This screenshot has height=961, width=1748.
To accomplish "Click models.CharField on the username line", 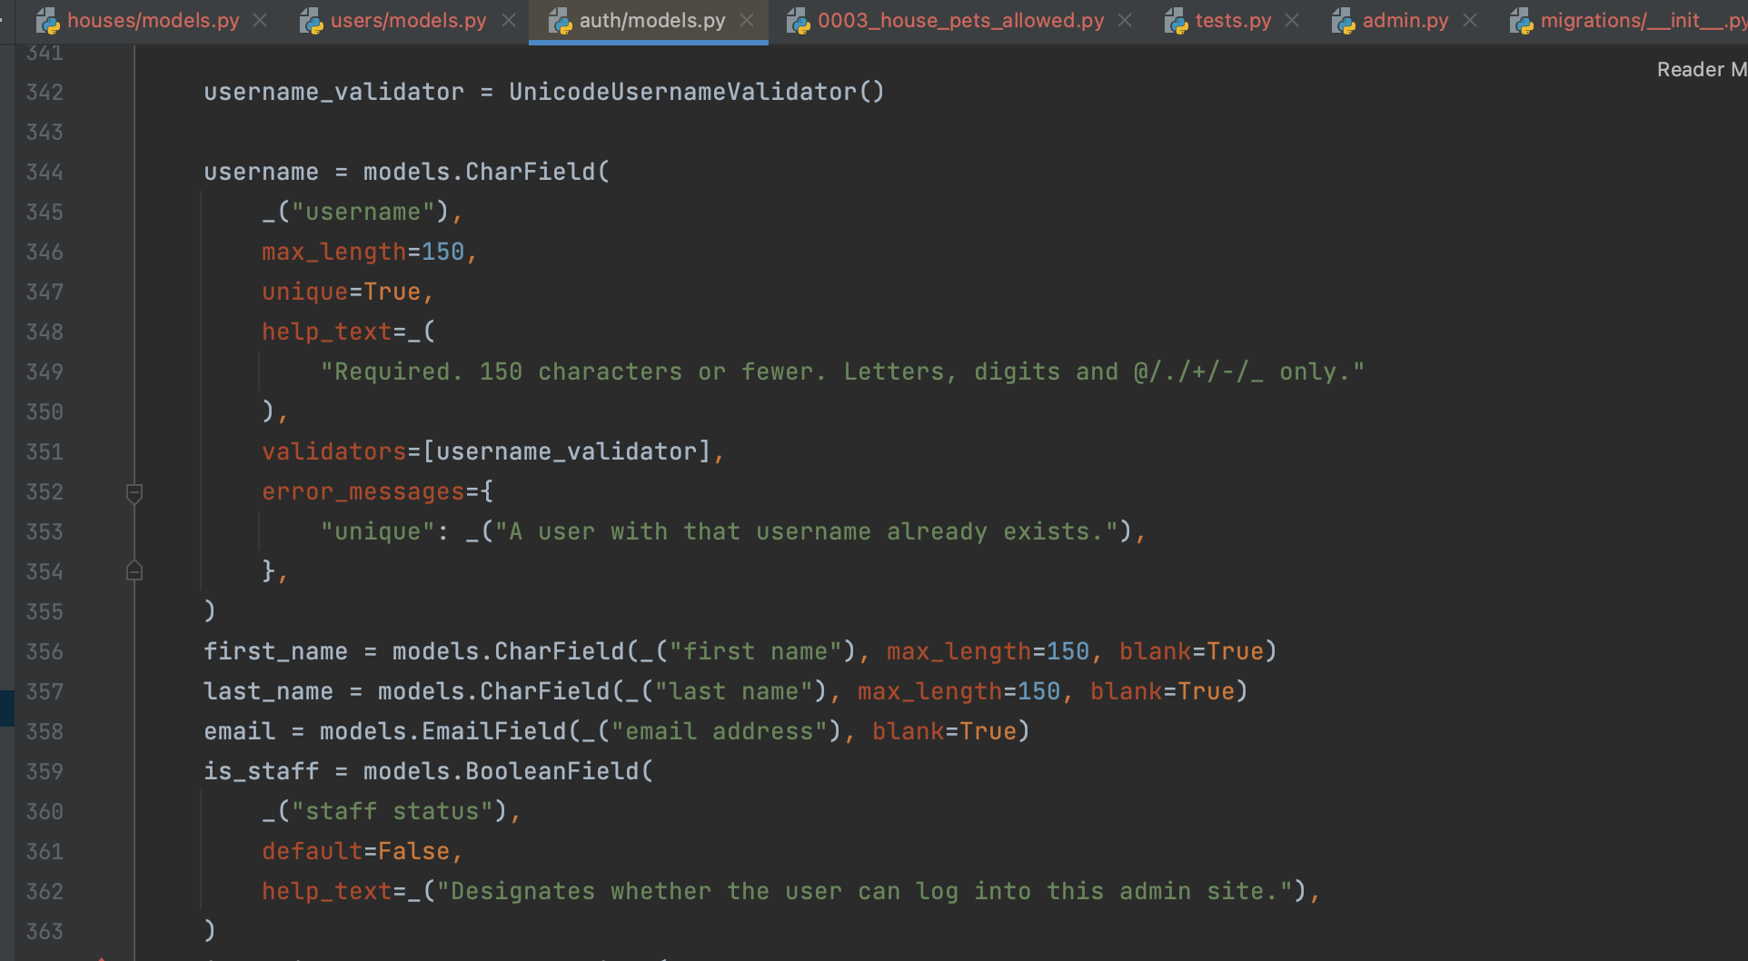I will [480, 173].
